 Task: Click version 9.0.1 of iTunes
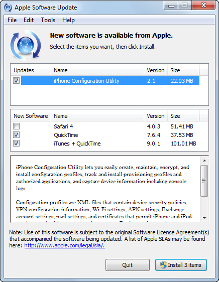[x=153, y=144]
